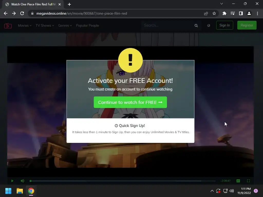Open the Chrome profile icon
The image size is (263, 197).
coord(249,13)
